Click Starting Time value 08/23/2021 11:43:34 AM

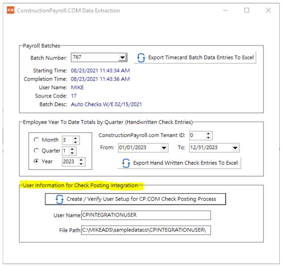100,70
